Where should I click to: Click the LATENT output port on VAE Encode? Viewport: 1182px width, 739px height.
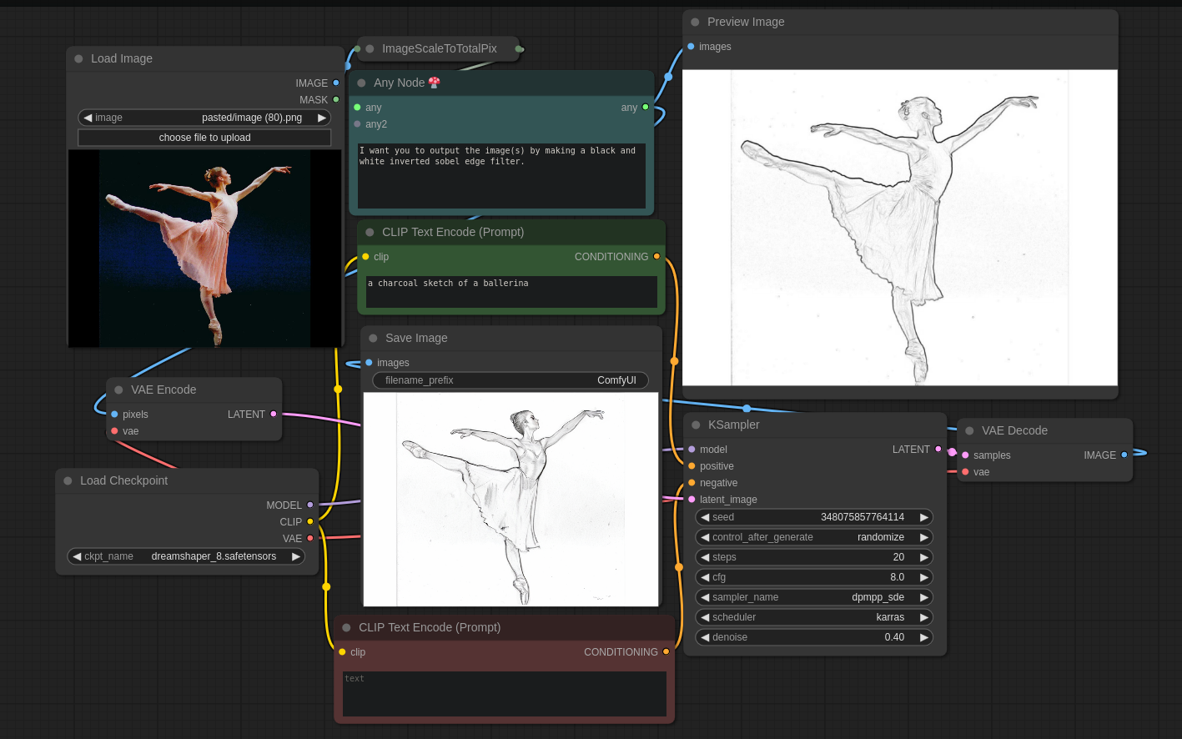[x=273, y=415]
